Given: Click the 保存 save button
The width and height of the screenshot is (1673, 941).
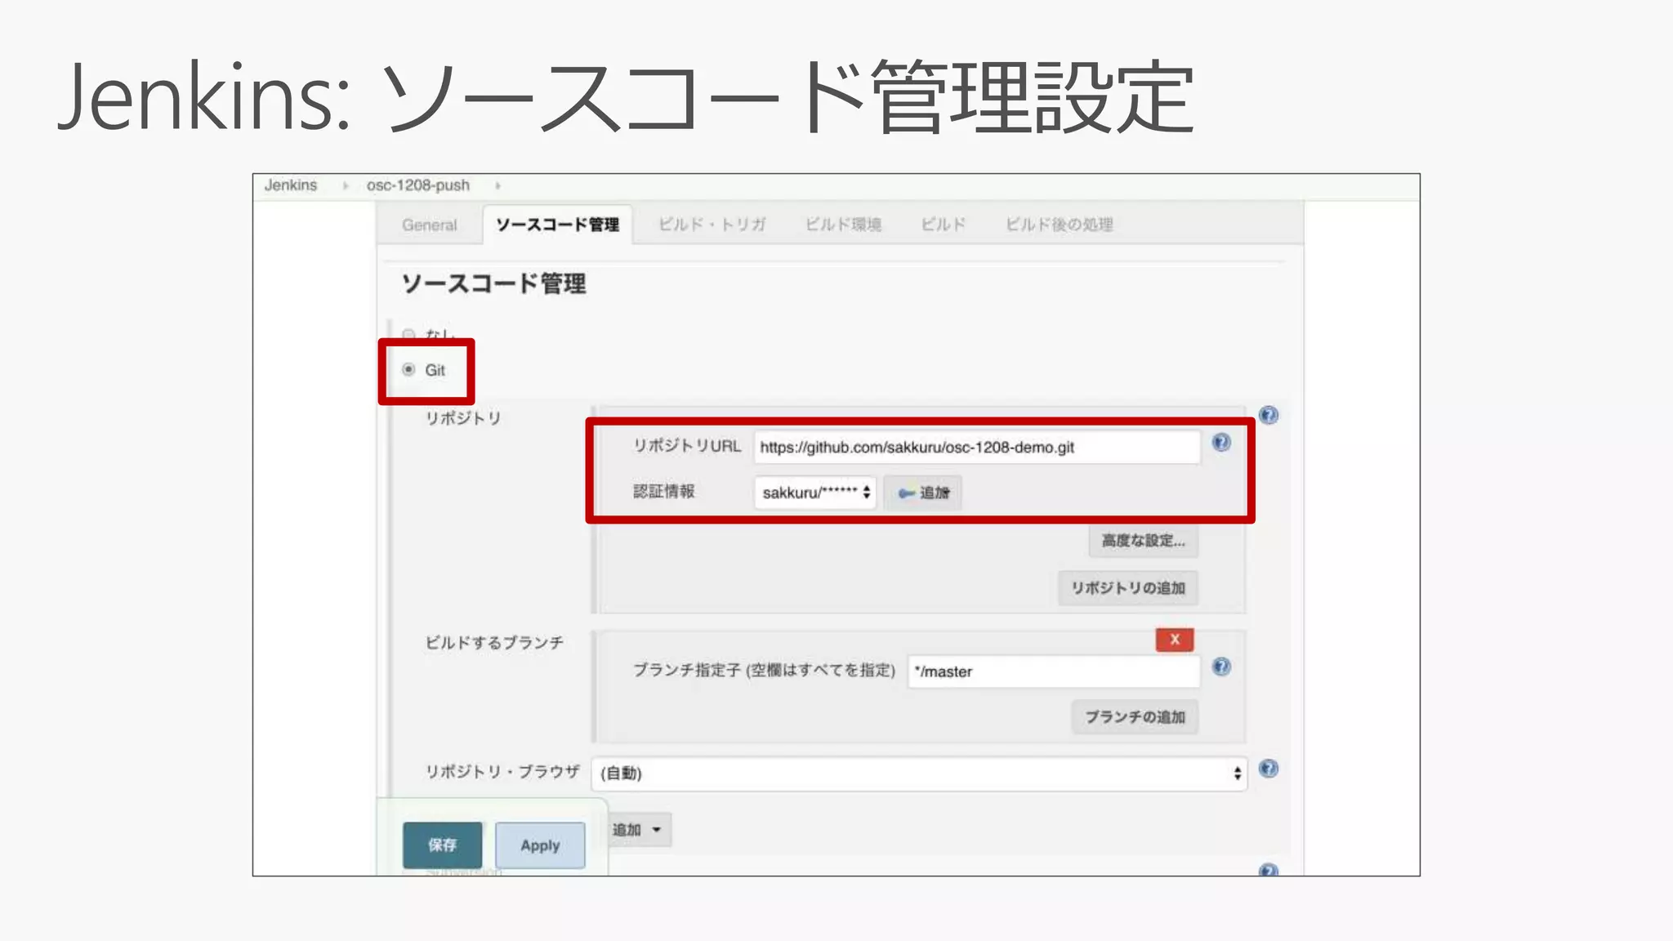Looking at the screenshot, I should point(442,845).
